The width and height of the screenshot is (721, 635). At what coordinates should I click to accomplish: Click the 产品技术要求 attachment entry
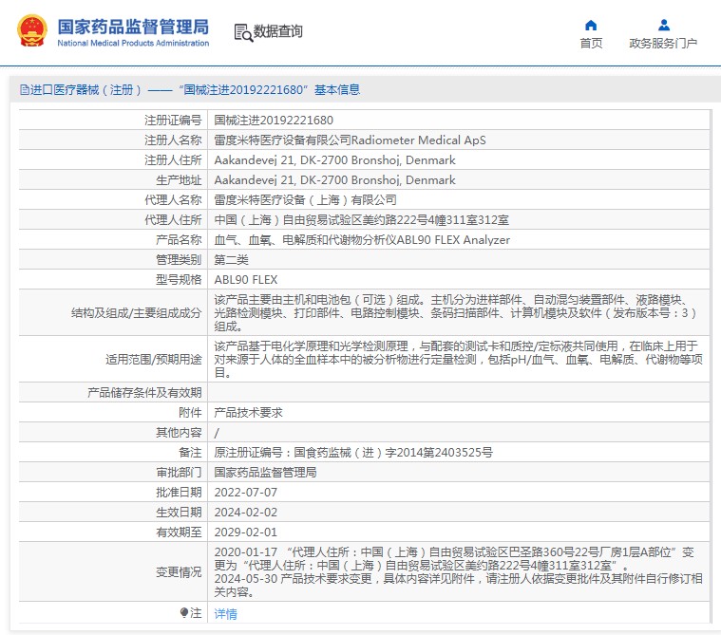[x=248, y=413]
